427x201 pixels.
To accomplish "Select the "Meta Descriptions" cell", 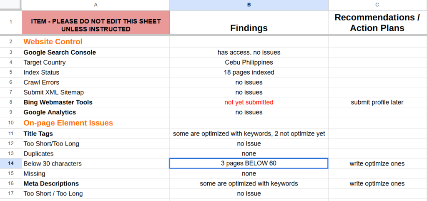I will (95, 183).
